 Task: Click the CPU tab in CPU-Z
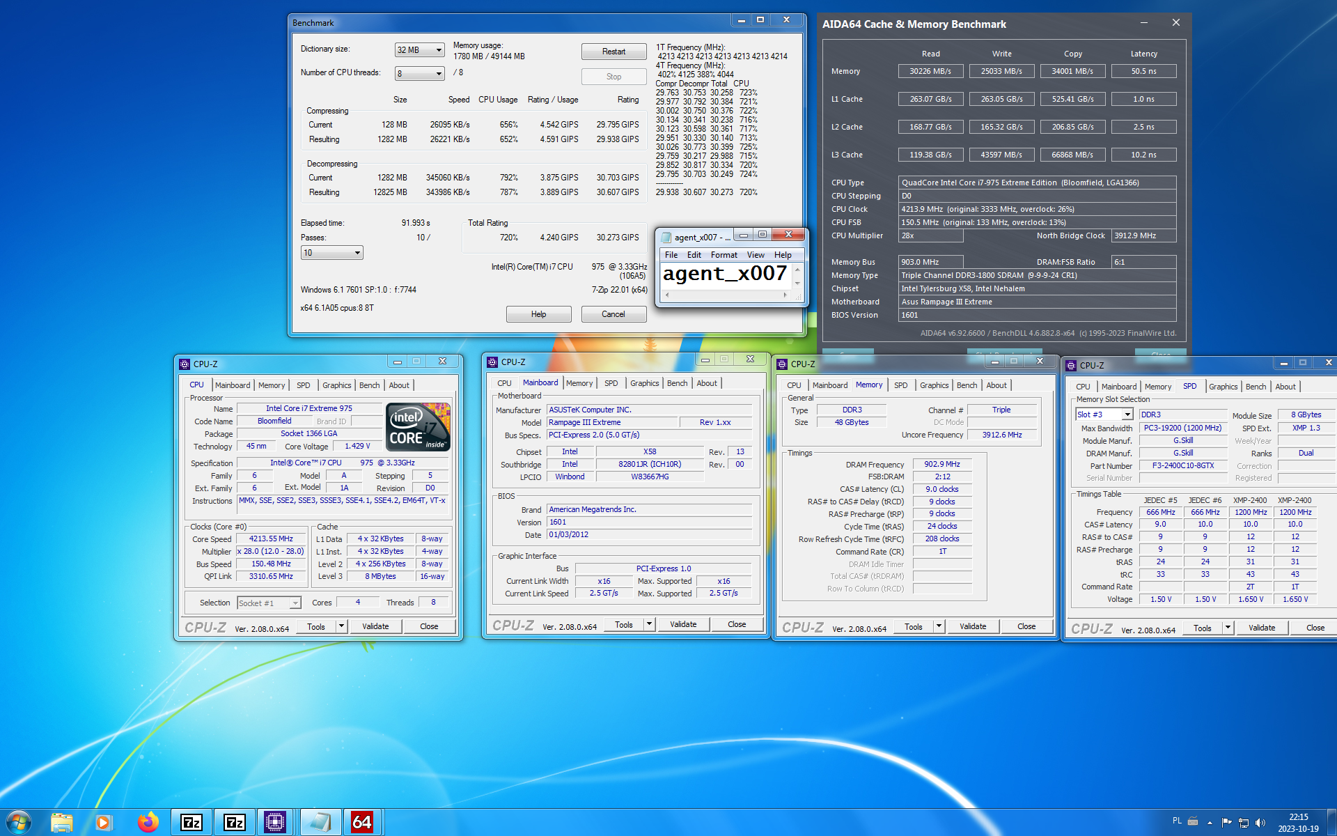(x=196, y=385)
